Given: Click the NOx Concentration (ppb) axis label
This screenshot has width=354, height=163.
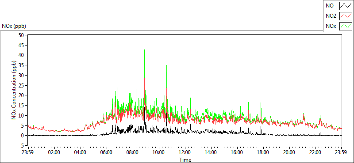Looking at the screenshot, I should [14, 90].
